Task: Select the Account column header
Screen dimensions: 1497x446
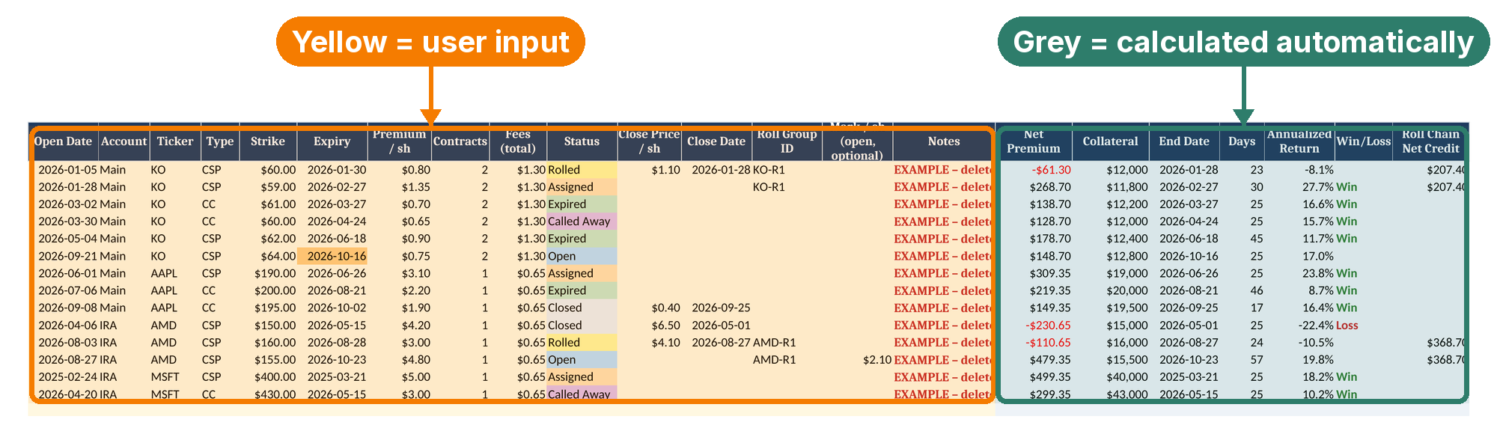Action: [124, 141]
